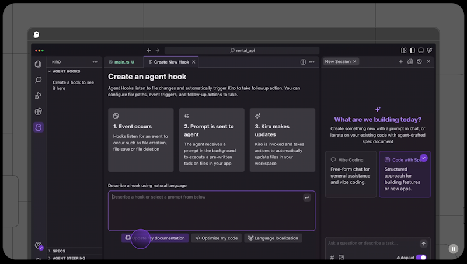Click the Optimize my code button
This screenshot has width=467, height=264.
tap(216, 238)
